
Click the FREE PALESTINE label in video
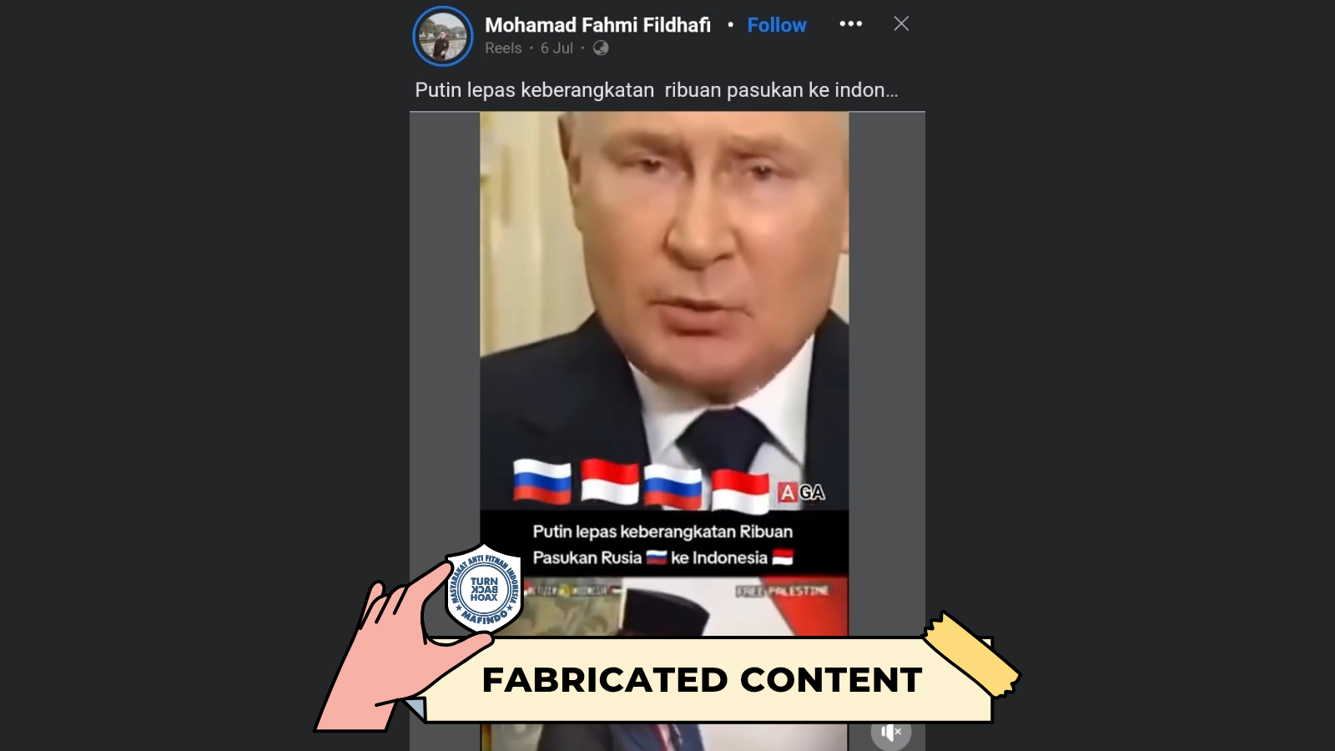point(783,591)
